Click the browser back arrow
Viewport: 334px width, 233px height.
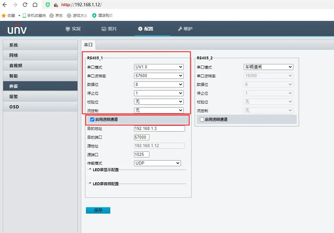point(5,5)
